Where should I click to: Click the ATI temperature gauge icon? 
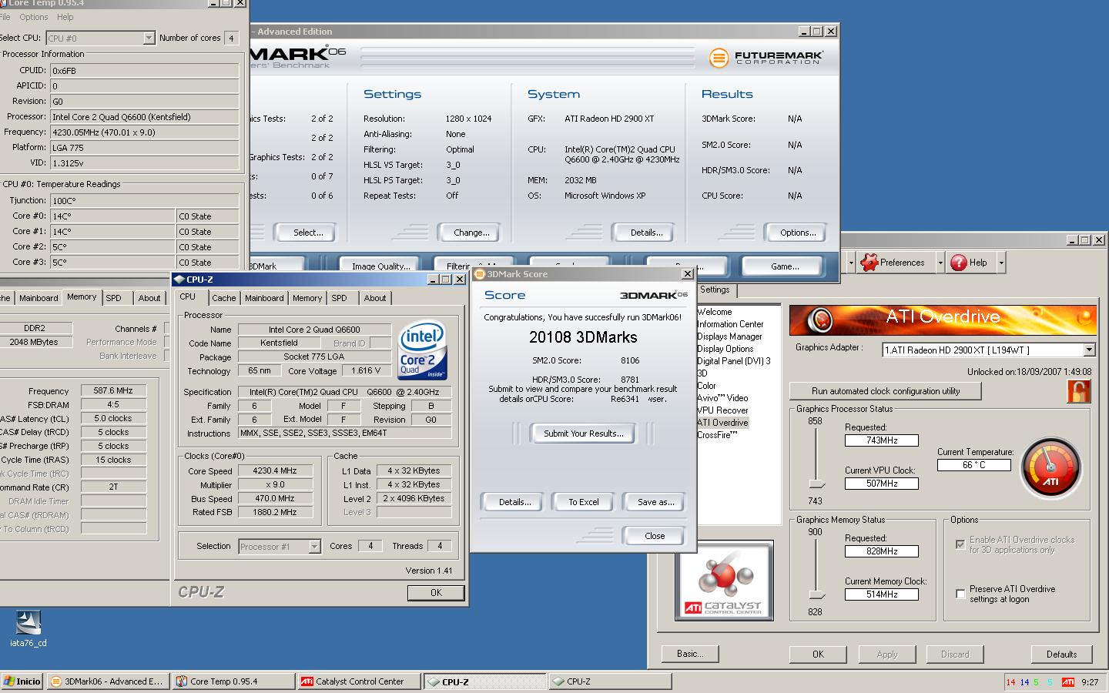[1051, 467]
